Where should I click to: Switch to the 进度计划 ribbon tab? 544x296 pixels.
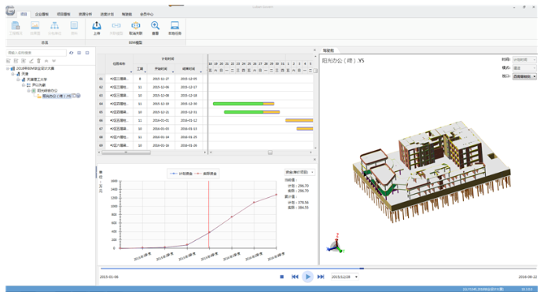tap(107, 14)
